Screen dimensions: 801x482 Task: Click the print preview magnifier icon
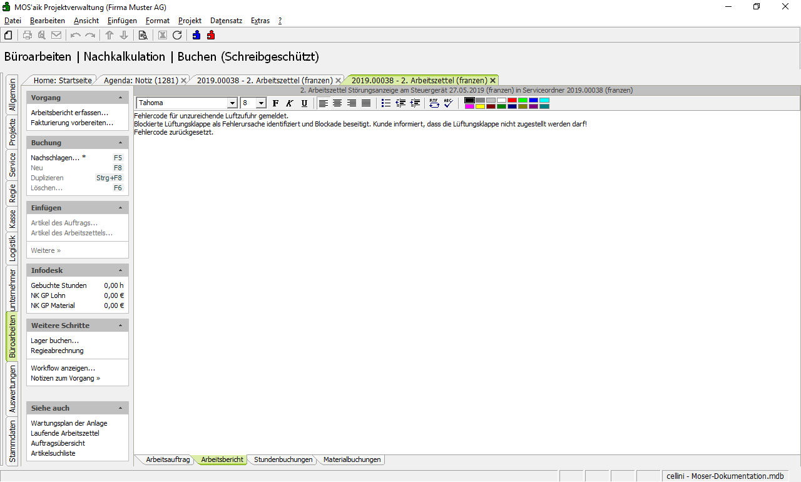click(x=41, y=35)
